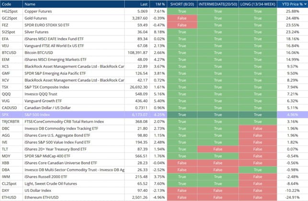Click iShares 20+ Year Treasury Bond ETF

56,149
